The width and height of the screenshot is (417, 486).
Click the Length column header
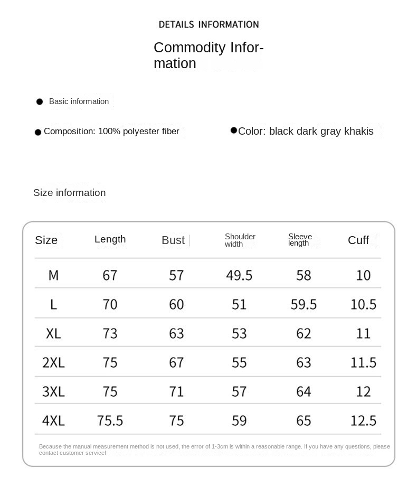tap(110, 239)
